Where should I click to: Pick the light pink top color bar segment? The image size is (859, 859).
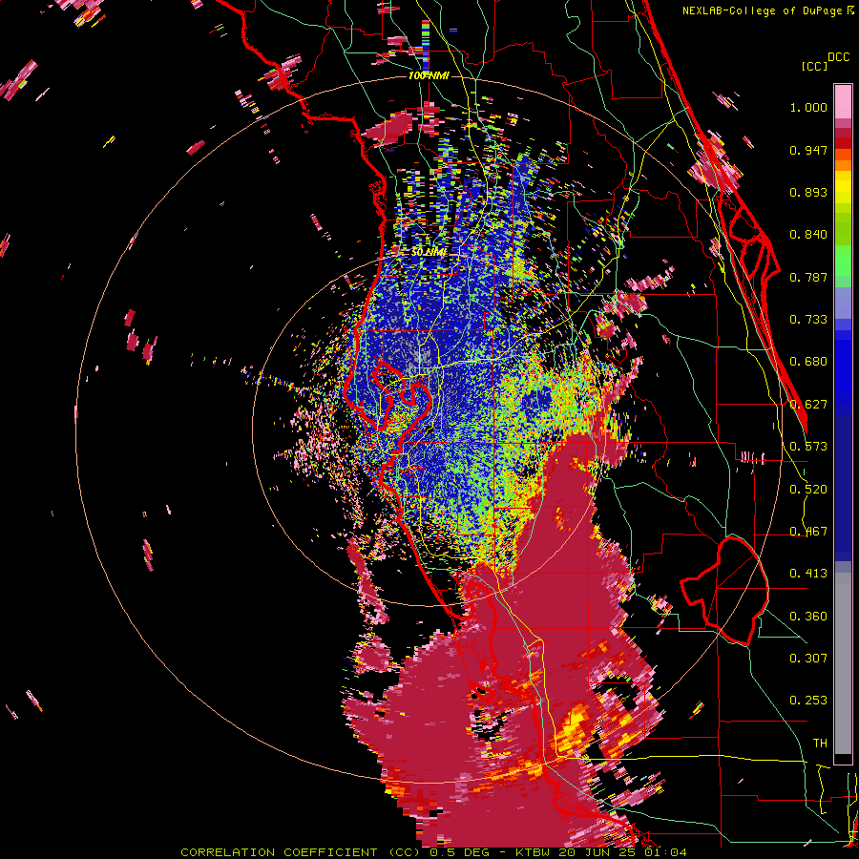tap(843, 101)
